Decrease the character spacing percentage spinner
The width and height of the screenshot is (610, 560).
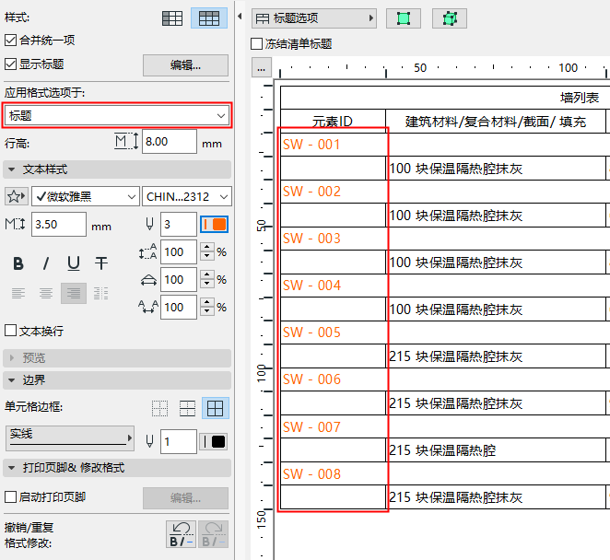click(x=207, y=312)
